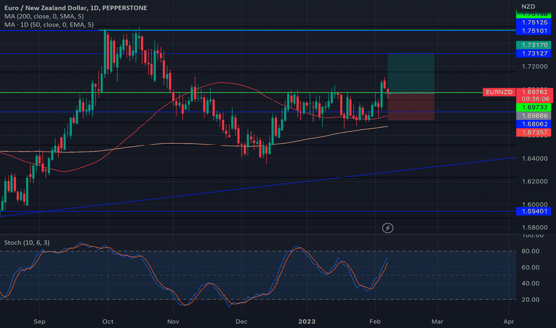The width and height of the screenshot is (556, 328).
Task: Click the Apr label on time axis
Action: point(509,321)
